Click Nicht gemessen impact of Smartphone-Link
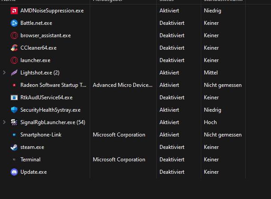Screen dimensions: 271x199 (223, 135)
